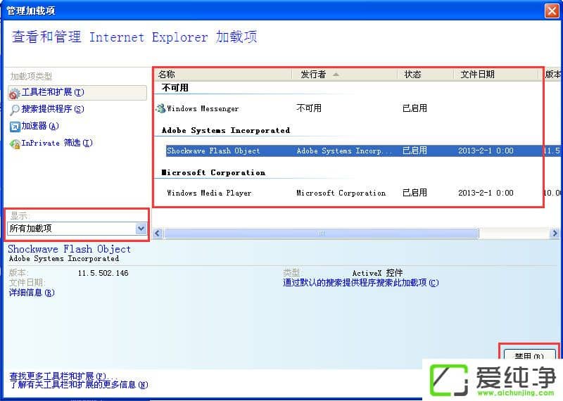
Task: Select Accelerators (加速器) type
Action: pyautogui.click(x=39, y=126)
